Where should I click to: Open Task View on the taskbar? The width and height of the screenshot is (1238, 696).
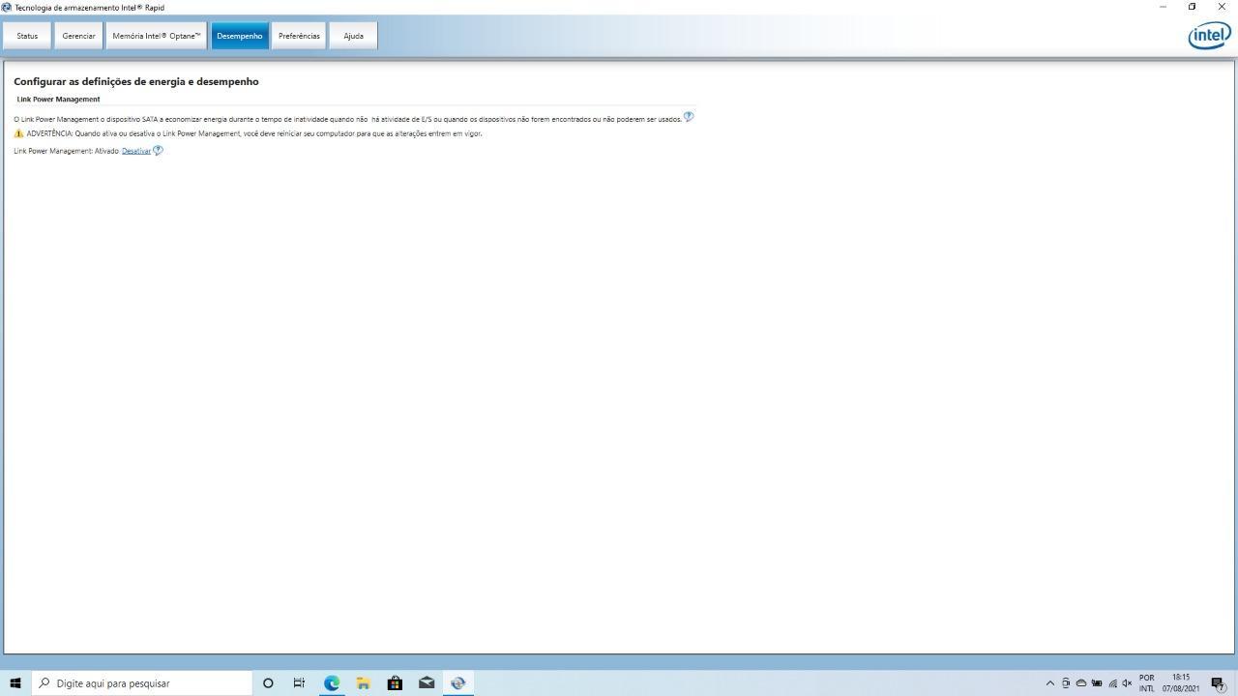[x=299, y=683]
